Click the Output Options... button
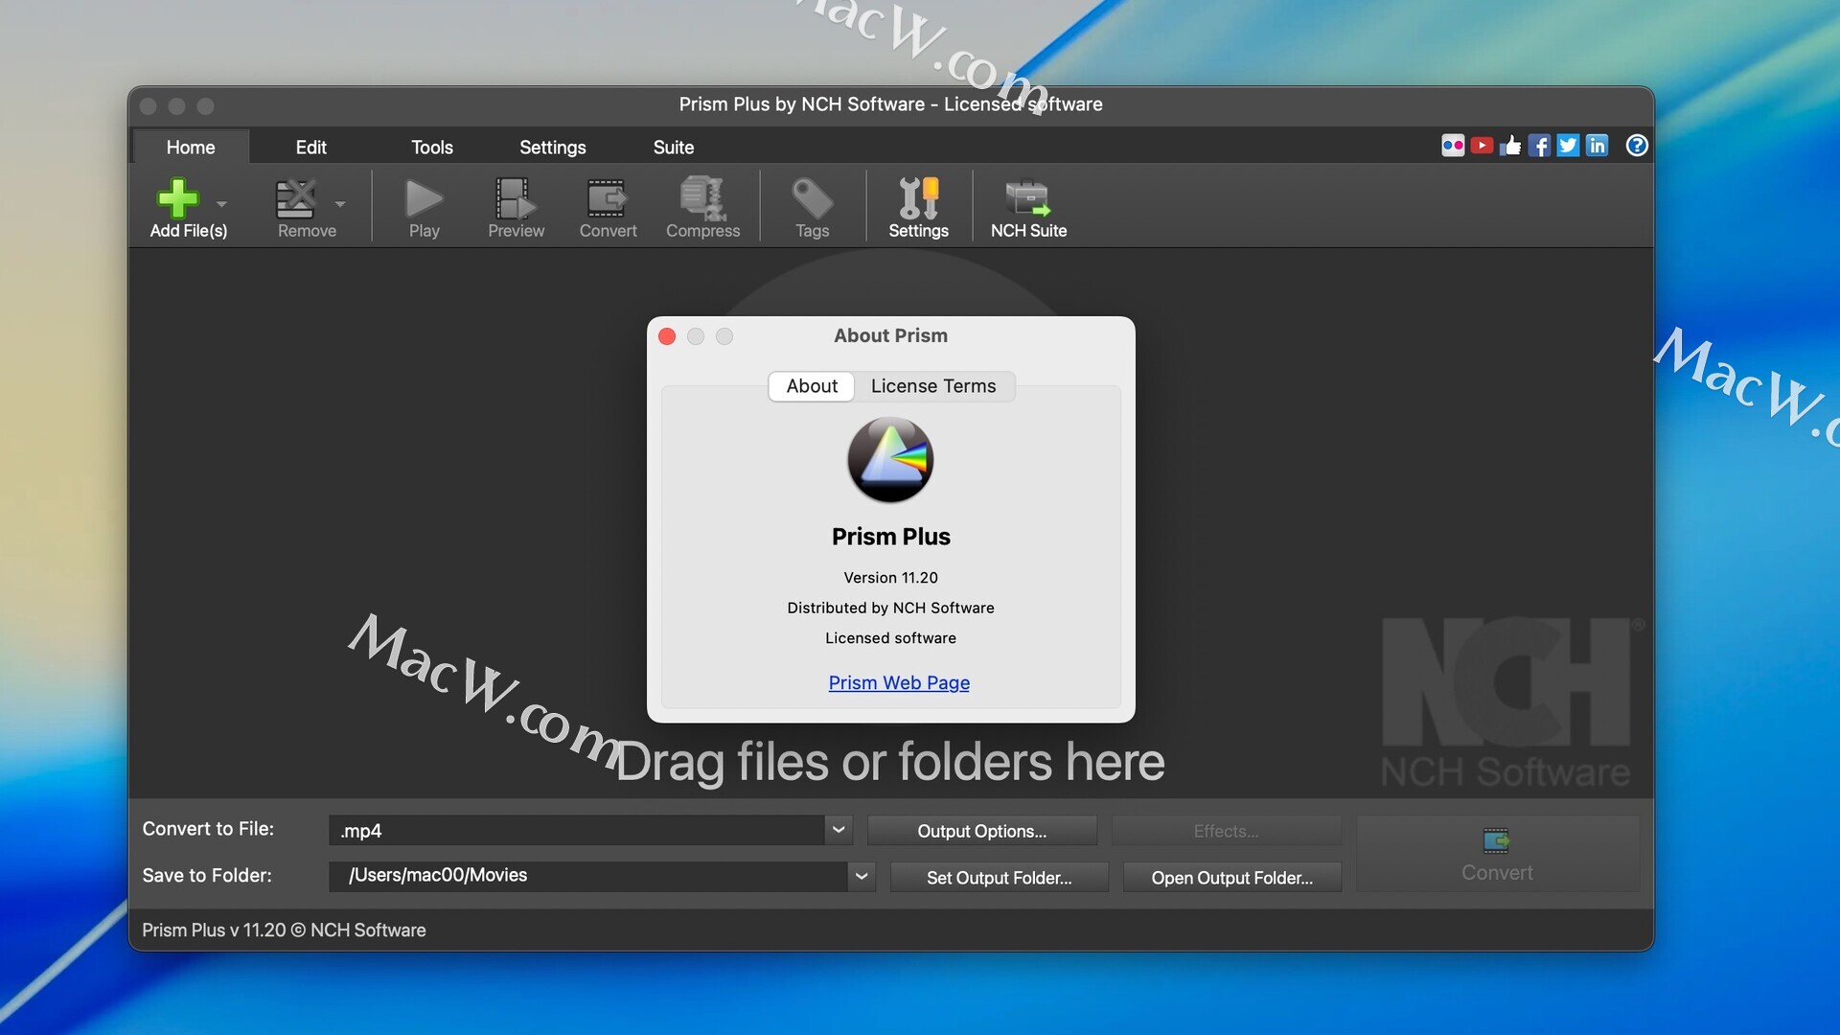1840x1035 pixels. pyautogui.click(x=981, y=831)
